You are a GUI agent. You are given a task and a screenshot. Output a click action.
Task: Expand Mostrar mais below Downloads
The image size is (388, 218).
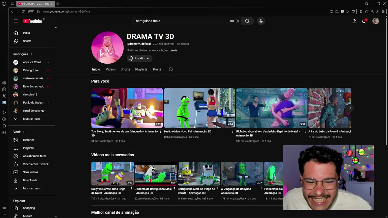31,188
